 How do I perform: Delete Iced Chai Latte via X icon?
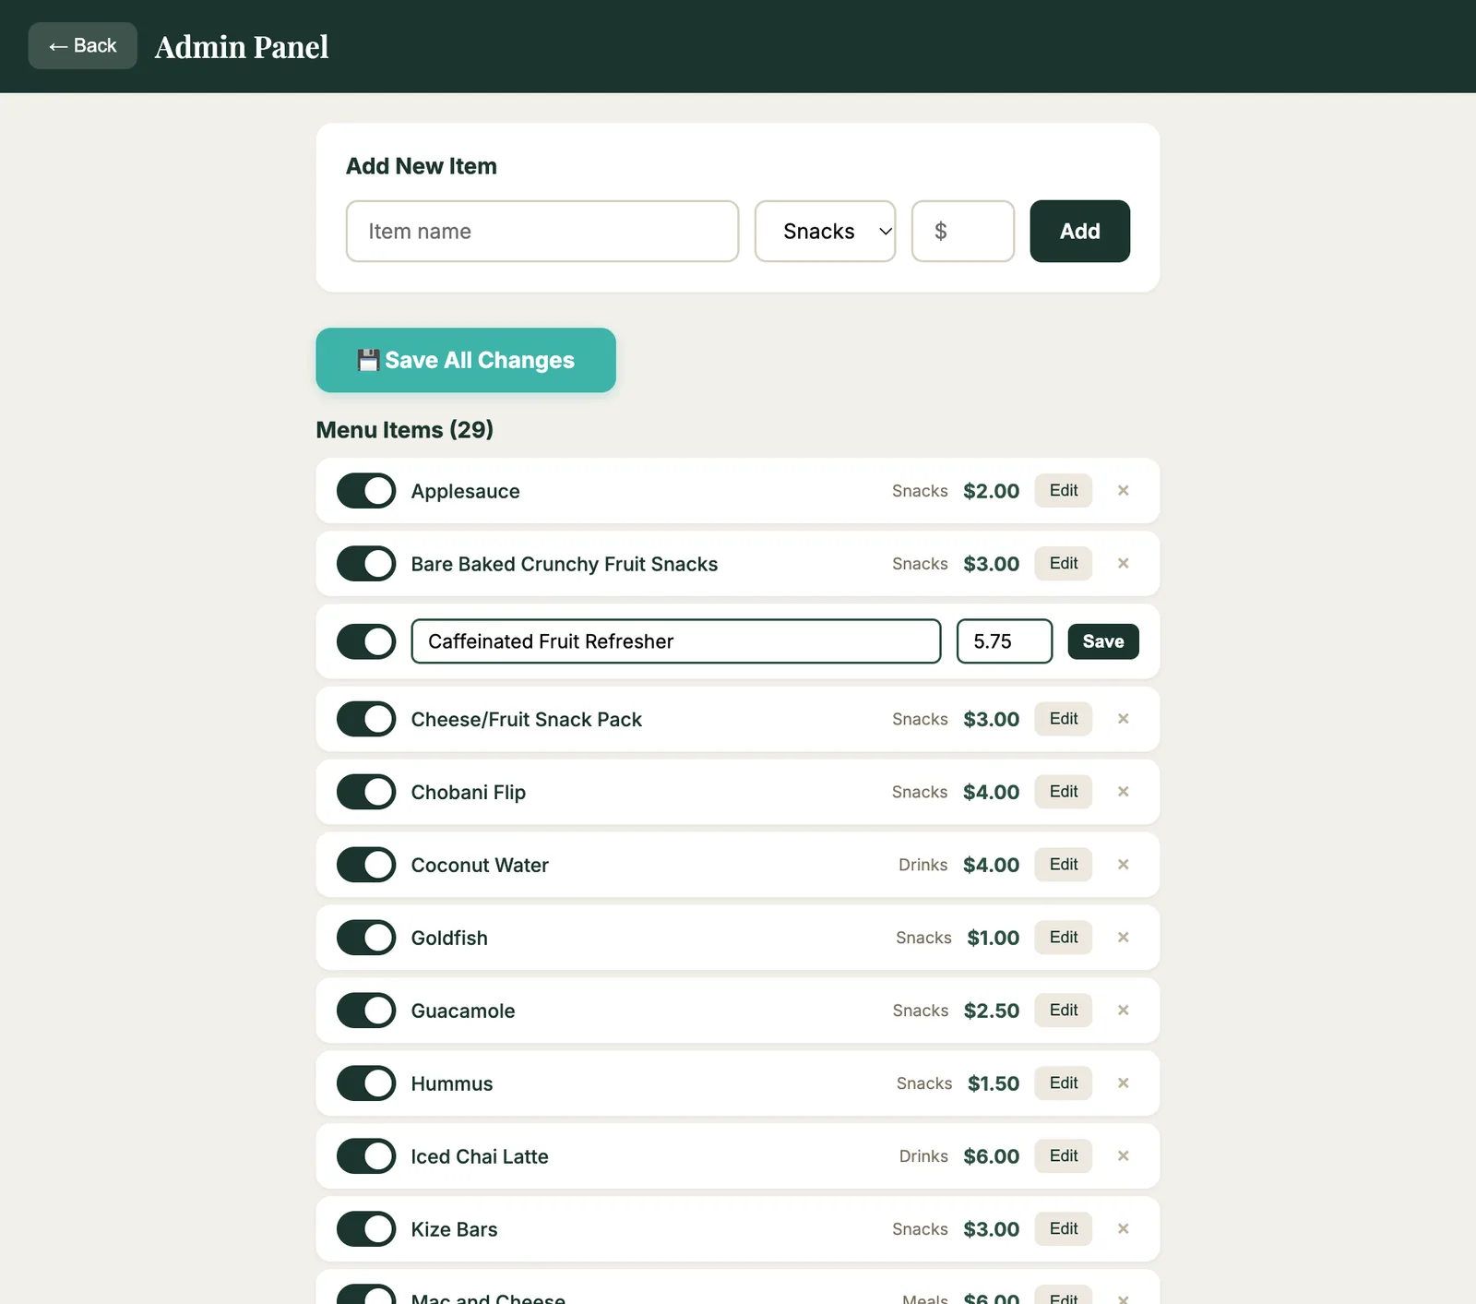[1123, 1156]
